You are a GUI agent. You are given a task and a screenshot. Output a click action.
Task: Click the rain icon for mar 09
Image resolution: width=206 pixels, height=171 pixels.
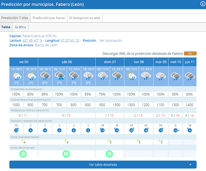coord(161,76)
